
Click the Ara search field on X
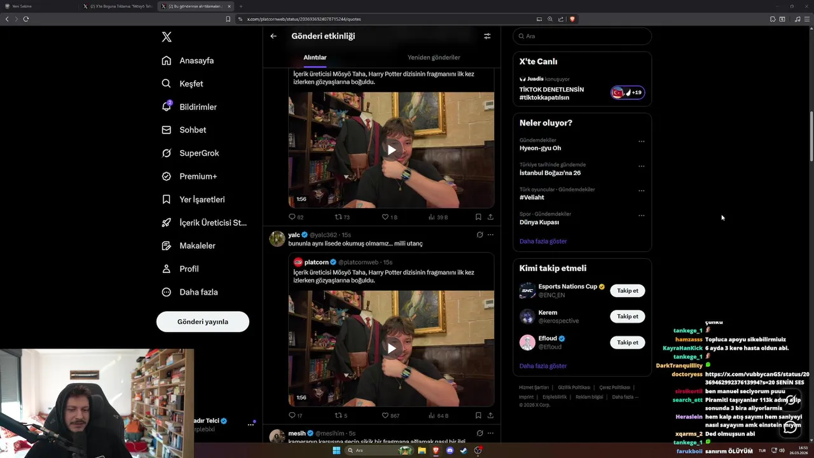[x=582, y=36]
